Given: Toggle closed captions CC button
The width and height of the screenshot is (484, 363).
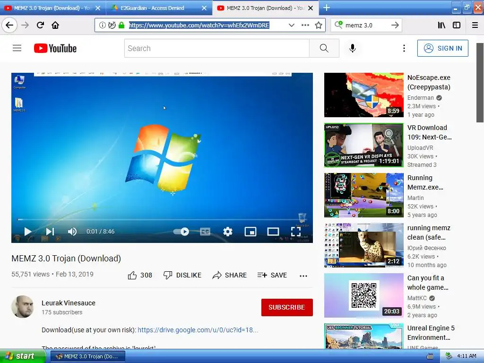Looking at the screenshot, I should click(205, 232).
